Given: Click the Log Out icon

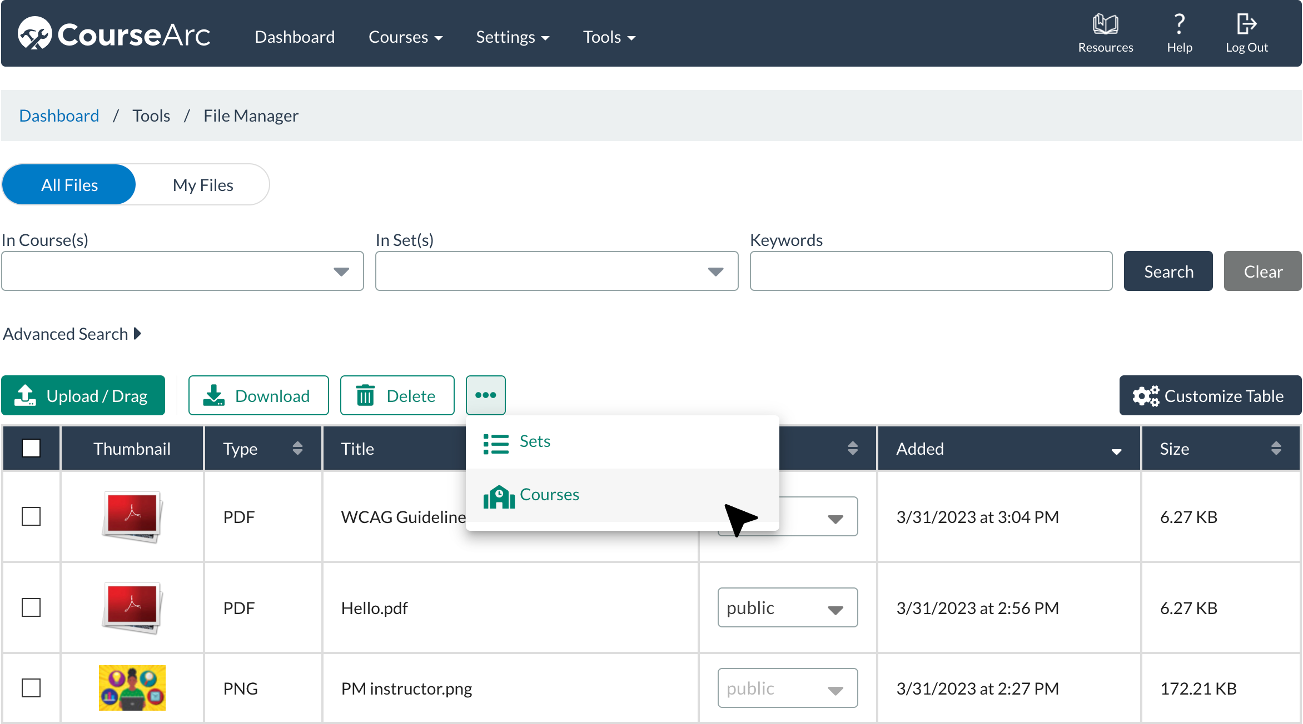Looking at the screenshot, I should click(1246, 24).
